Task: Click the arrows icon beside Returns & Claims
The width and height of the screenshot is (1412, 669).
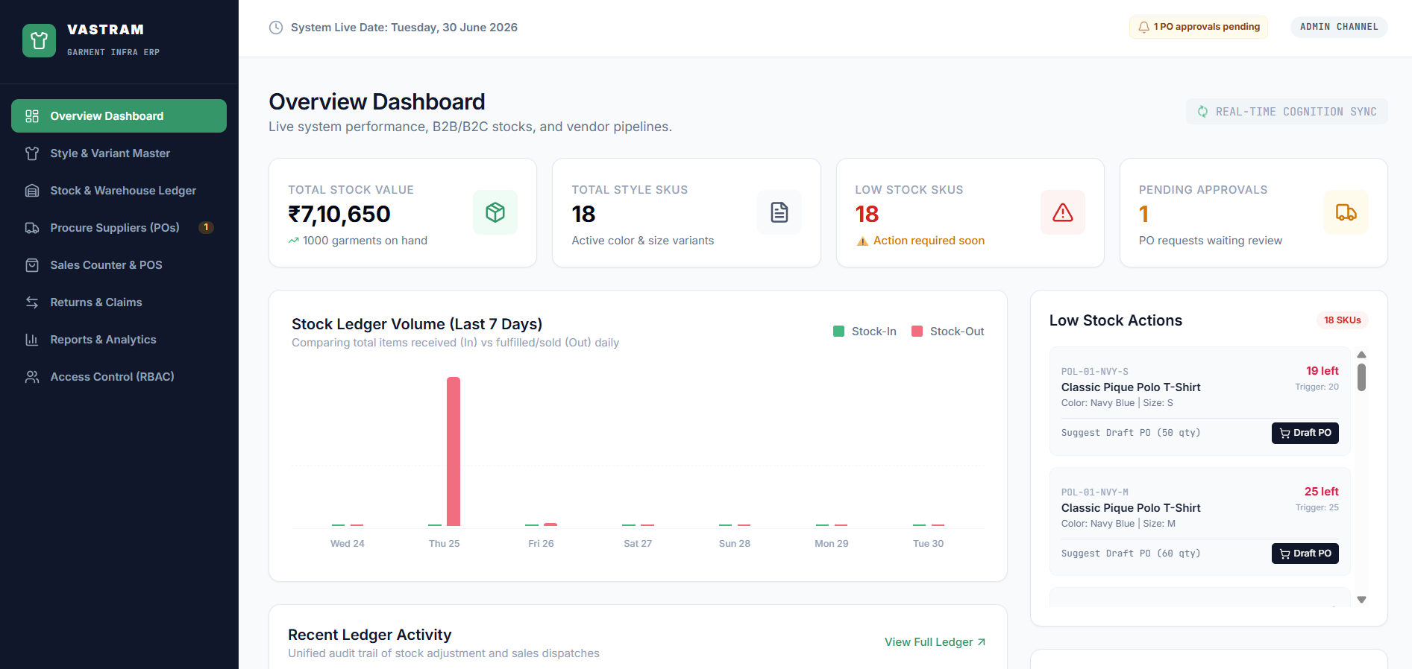Action: click(x=32, y=302)
